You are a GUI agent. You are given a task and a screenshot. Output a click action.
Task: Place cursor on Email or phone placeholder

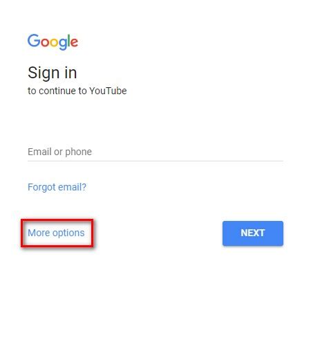[59, 152]
